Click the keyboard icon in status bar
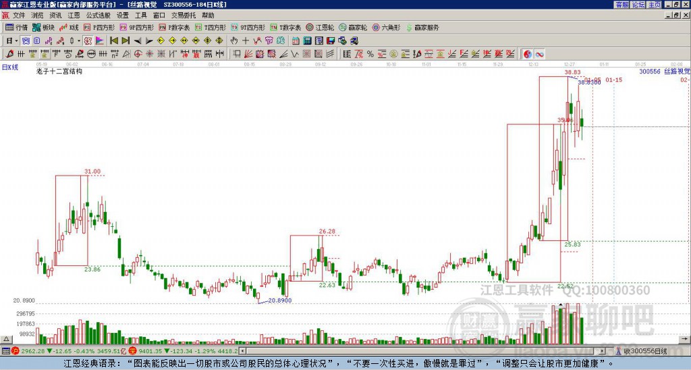This screenshot has height=370, width=691. click(5, 351)
